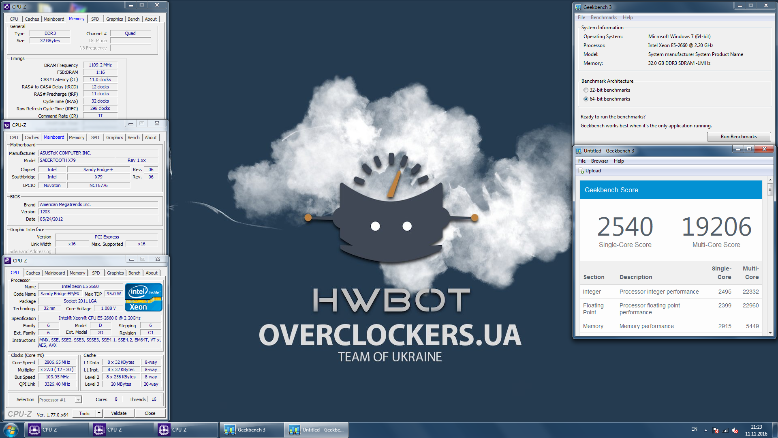Open first CPU-Z taskbar button

tap(56, 430)
